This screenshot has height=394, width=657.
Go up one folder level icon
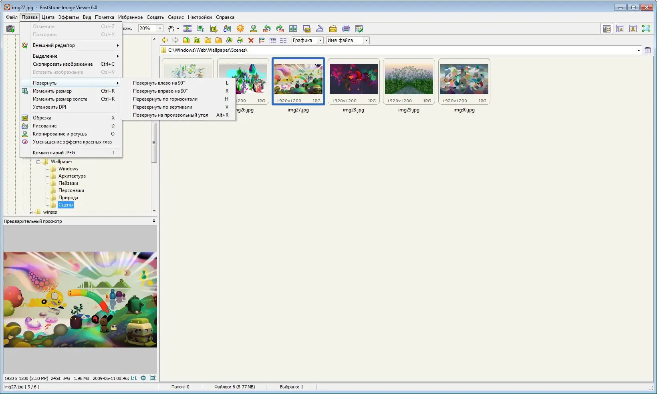pos(186,40)
